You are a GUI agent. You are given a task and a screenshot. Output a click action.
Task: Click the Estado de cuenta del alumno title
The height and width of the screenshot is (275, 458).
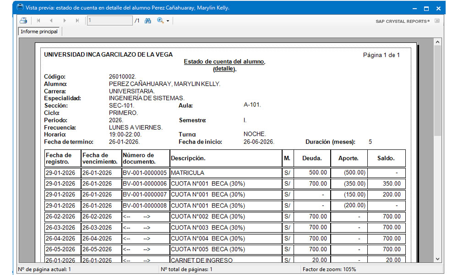coord(224,62)
